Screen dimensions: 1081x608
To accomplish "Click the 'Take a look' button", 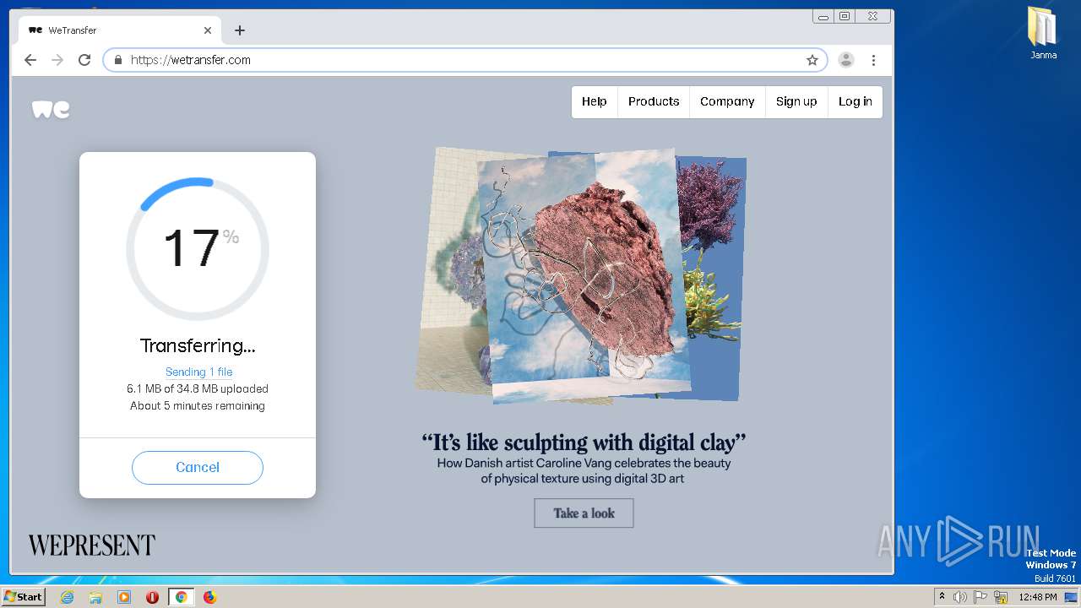I will tap(584, 513).
